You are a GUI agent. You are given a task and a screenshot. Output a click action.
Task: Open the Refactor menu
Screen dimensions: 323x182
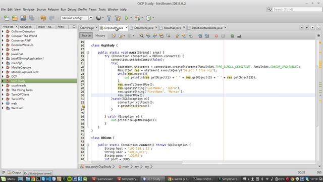coord(53,10)
